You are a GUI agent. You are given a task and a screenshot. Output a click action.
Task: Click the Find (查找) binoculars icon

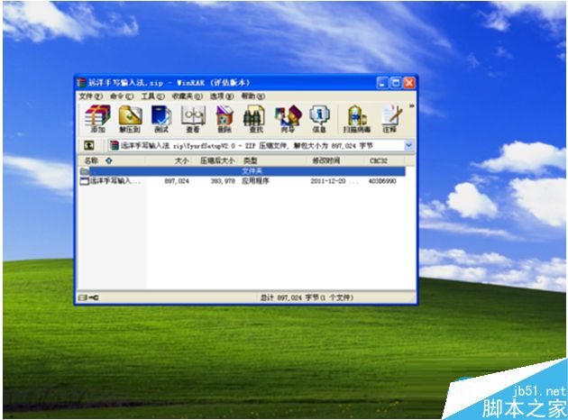[x=254, y=119]
